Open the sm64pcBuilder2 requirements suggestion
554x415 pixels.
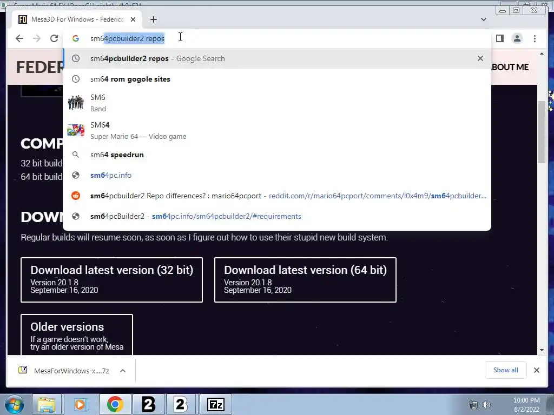coord(276,216)
